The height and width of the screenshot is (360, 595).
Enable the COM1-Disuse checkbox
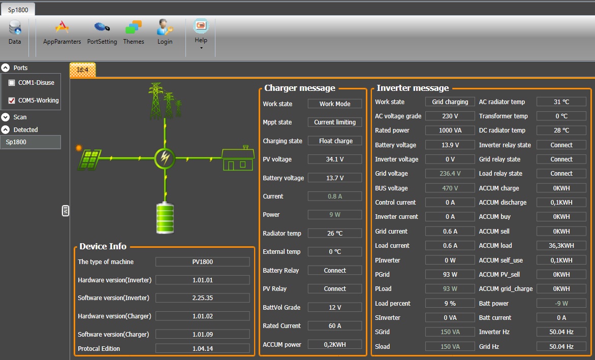click(12, 83)
